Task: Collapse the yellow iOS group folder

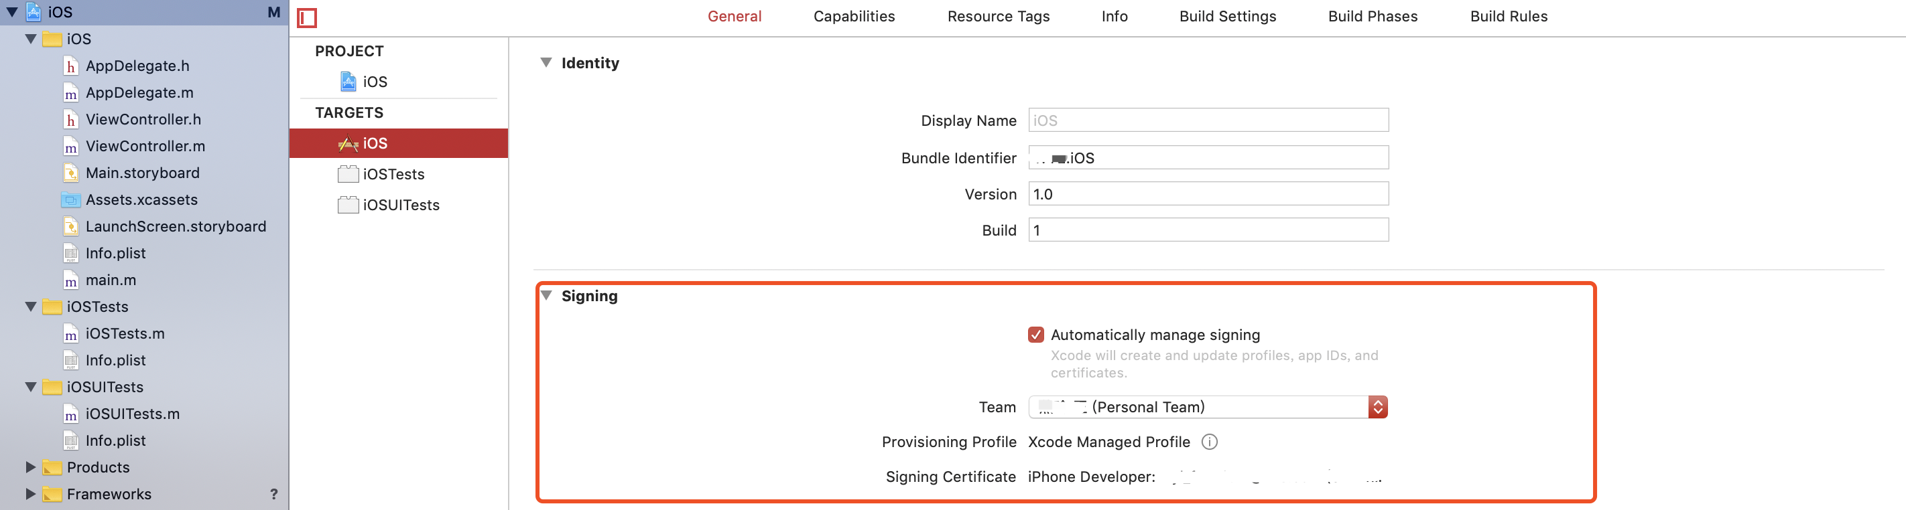Action: pos(30,39)
